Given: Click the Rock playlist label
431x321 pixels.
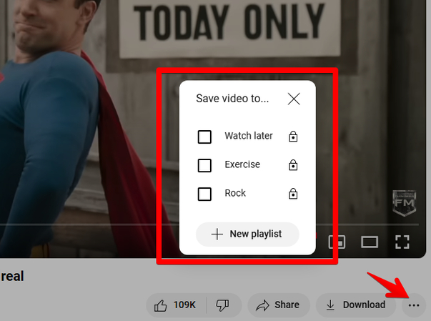Looking at the screenshot, I should click(235, 193).
